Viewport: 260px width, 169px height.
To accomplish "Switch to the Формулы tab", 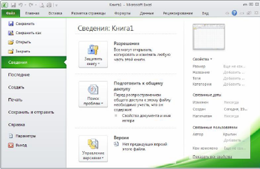I will coord(122,13).
